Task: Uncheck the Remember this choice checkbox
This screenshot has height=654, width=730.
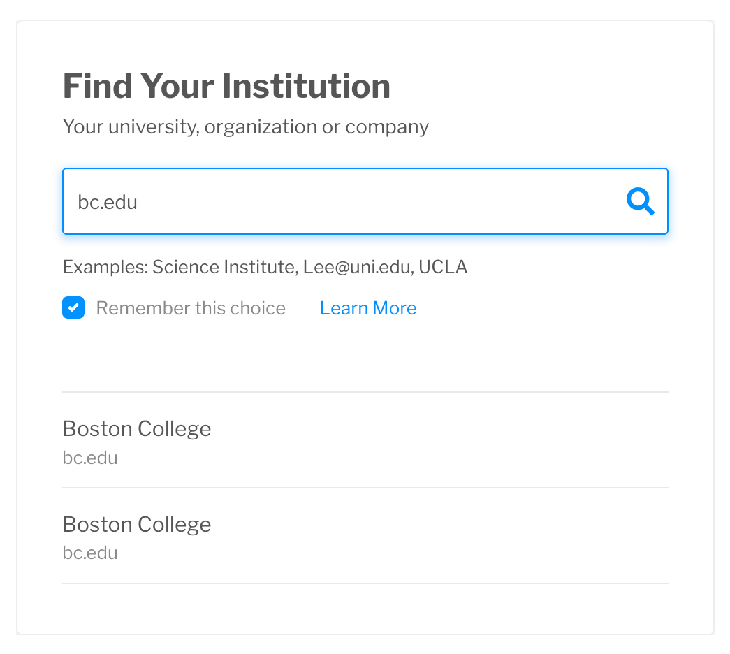Action: pos(73,308)
